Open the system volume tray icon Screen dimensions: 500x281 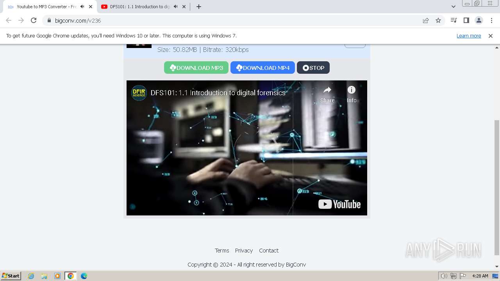click(x=444, y=276)
